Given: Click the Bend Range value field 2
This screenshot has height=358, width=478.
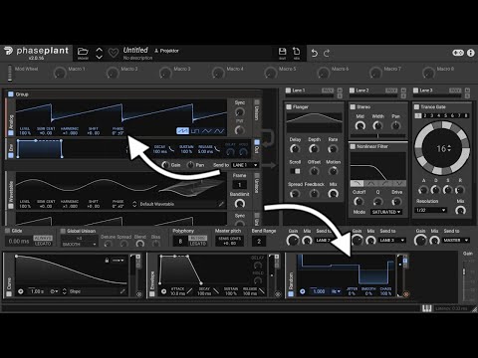Looking at the screenshot, I should (x=259, y=241).
